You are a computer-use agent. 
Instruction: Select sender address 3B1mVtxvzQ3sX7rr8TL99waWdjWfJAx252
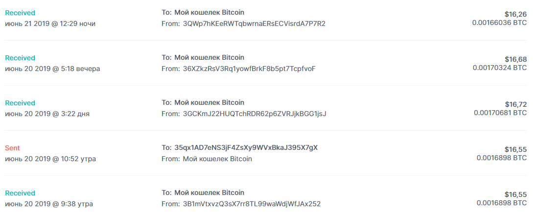252,204
